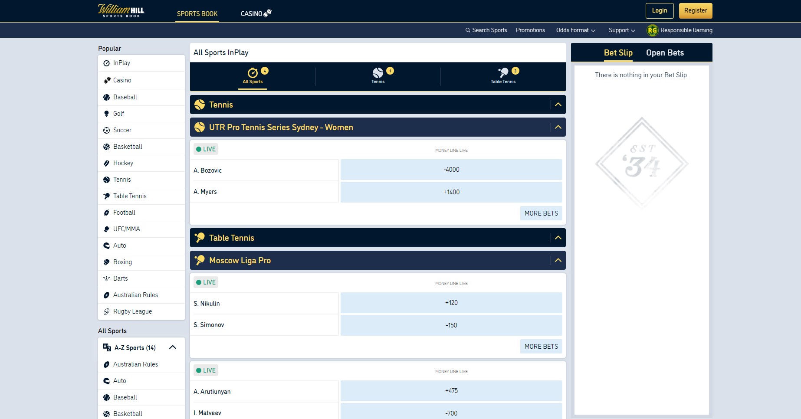Click the Register button
801x419 pixels.
[x=696, y=11]
